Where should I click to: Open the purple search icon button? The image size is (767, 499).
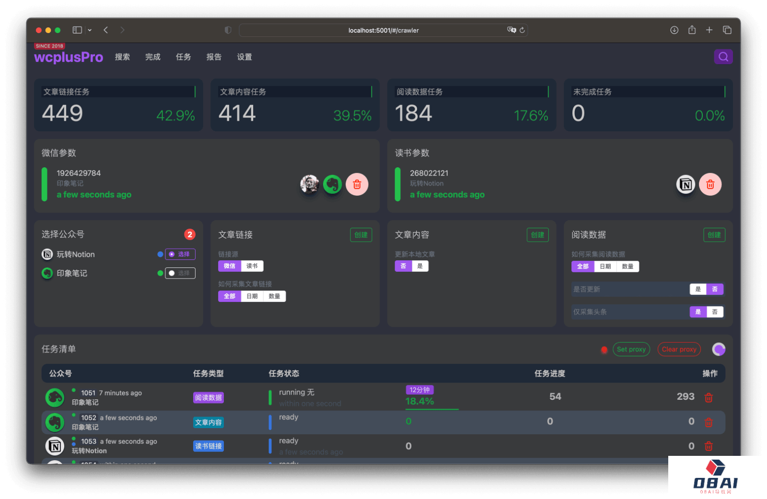(x=723, y=57)
